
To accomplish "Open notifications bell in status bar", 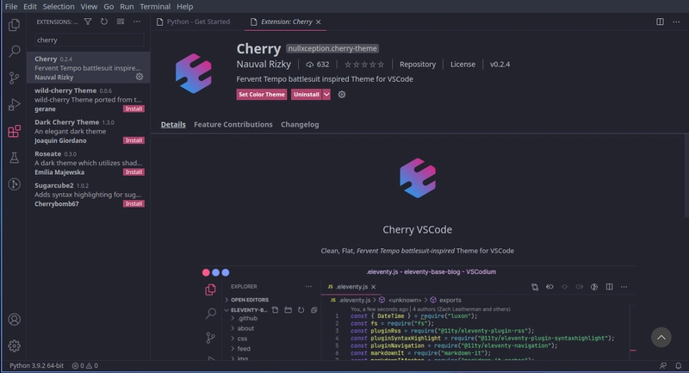I will (x=679, y=365).
